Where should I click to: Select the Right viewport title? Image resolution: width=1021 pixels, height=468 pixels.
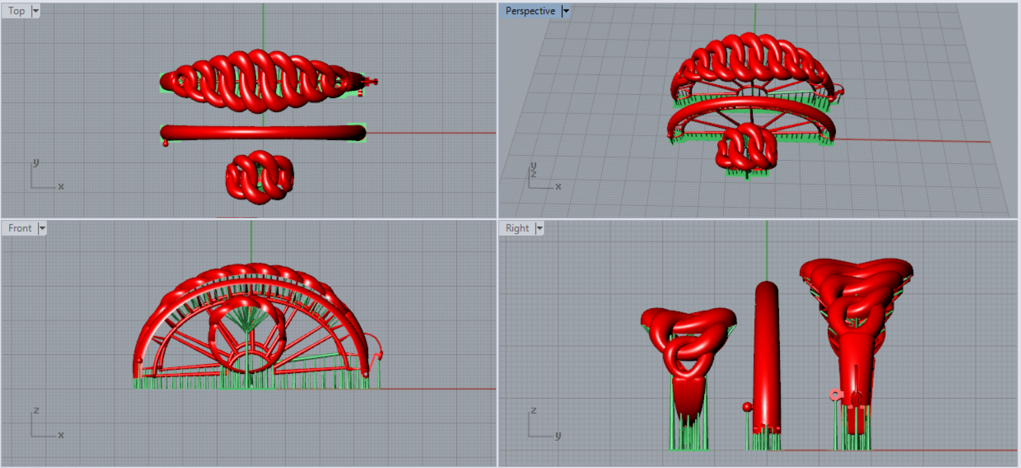click(x=517, y=228)
